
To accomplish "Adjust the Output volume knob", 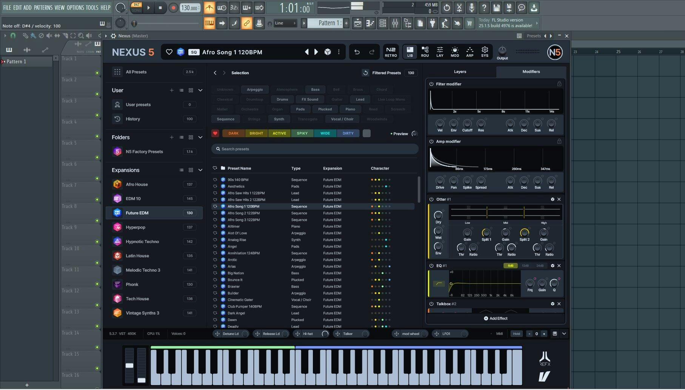I will coord(502,50).
